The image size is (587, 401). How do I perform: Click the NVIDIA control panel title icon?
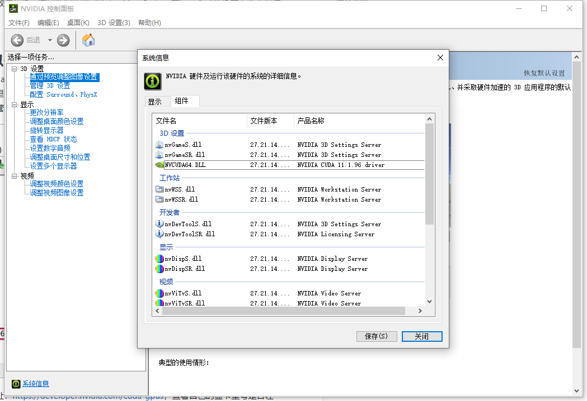tap(13, 8)
